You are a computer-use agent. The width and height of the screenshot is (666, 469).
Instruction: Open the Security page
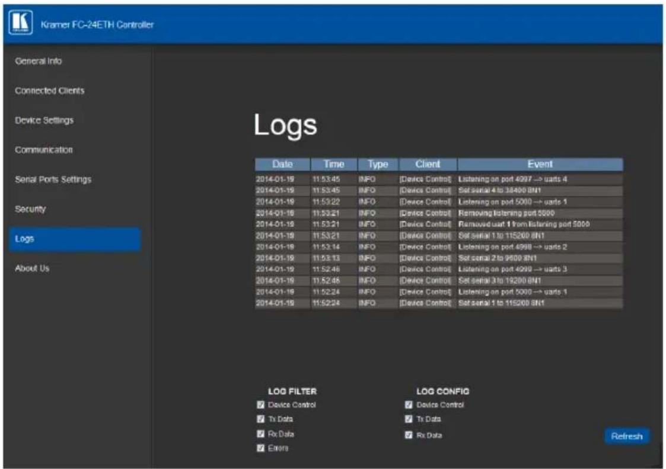(x=30, y=209)
